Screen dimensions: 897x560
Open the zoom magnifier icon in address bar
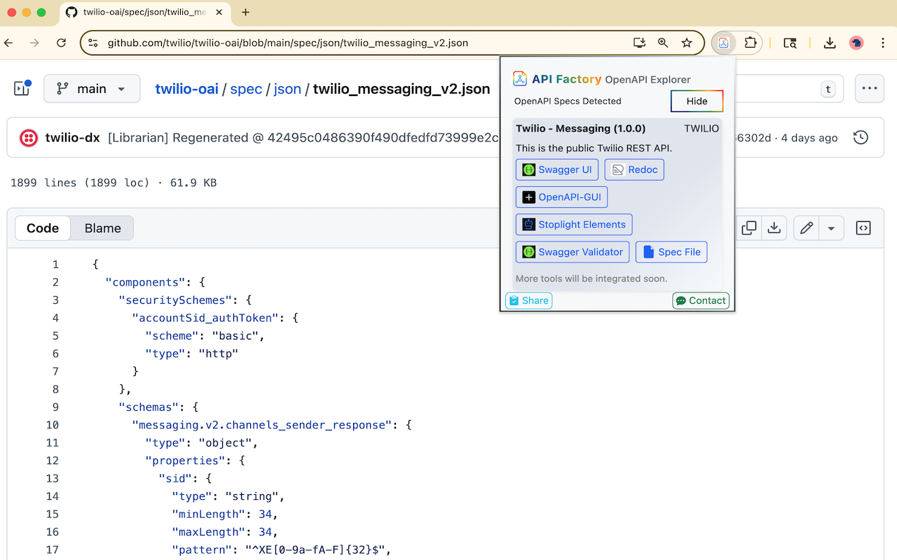coord(663,43)
